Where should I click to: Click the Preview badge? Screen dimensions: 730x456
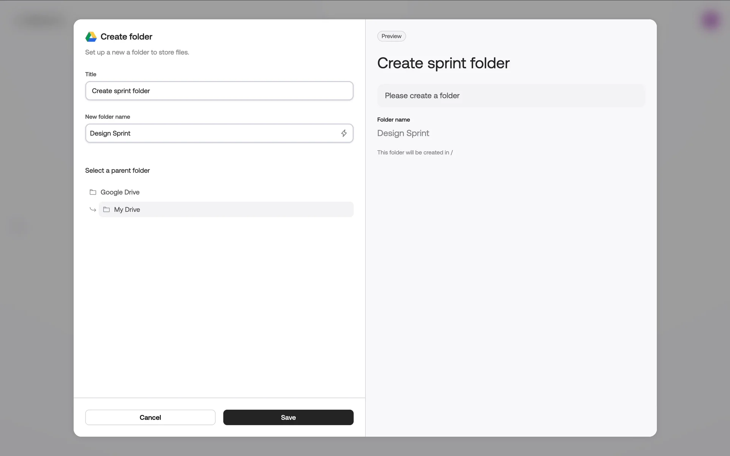391,36
